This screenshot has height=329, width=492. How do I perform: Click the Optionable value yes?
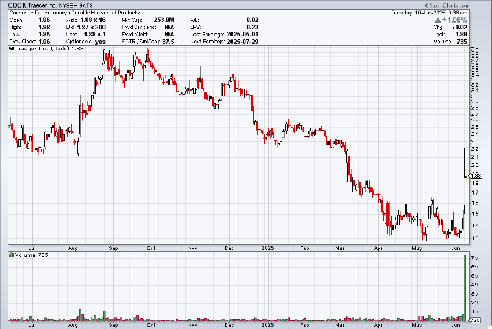click(x=100, y=42)
